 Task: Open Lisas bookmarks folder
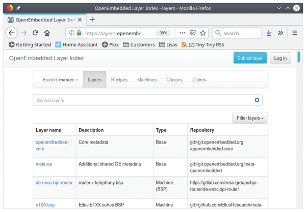(x=168, y=45)
